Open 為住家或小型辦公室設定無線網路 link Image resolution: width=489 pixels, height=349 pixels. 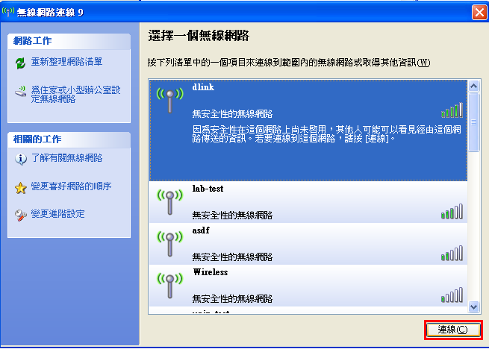point(75,95)
